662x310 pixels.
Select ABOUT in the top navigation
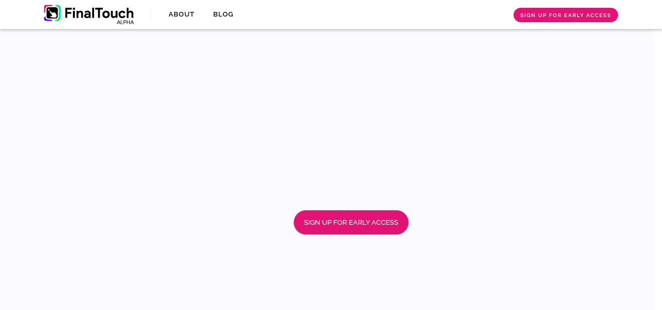tap(181, 14)
